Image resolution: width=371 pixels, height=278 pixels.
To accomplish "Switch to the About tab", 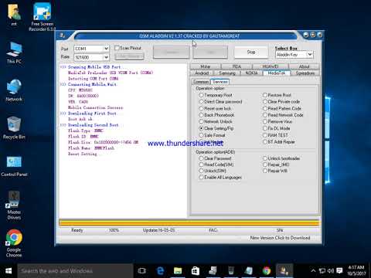I will [x=304, y=66].
